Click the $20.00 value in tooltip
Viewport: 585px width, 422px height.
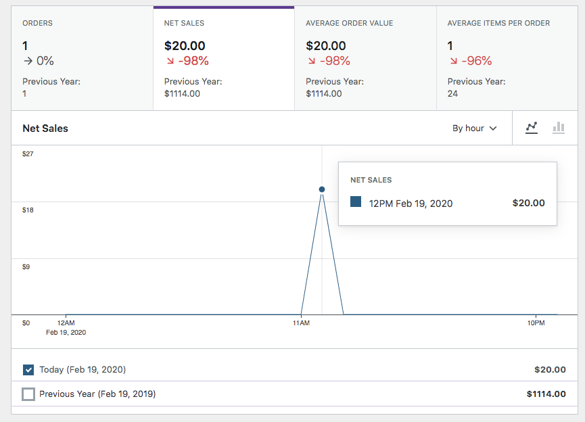click(x=528, y=203)
